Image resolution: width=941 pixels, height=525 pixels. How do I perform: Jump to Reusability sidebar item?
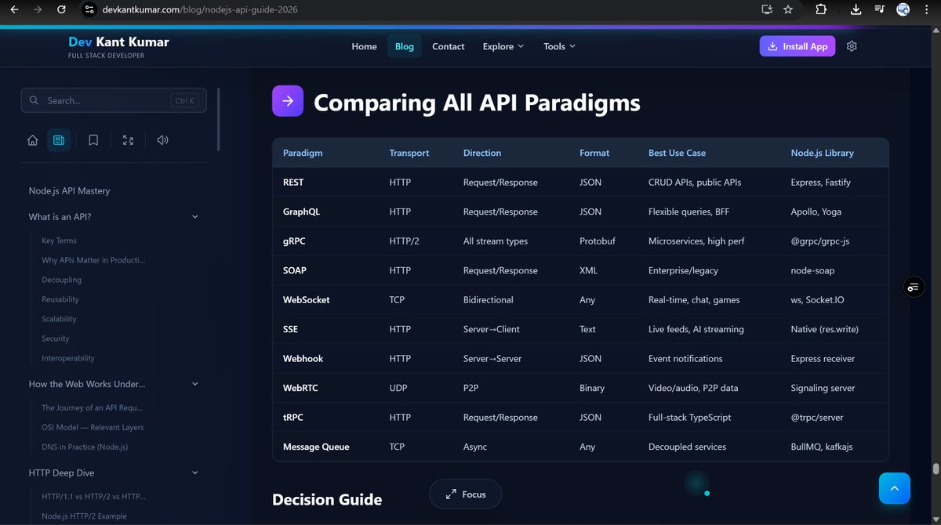(60, 299)
